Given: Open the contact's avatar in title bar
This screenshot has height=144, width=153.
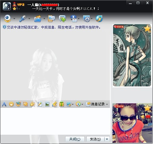Looking at the screenshot, I should point(7,6).
